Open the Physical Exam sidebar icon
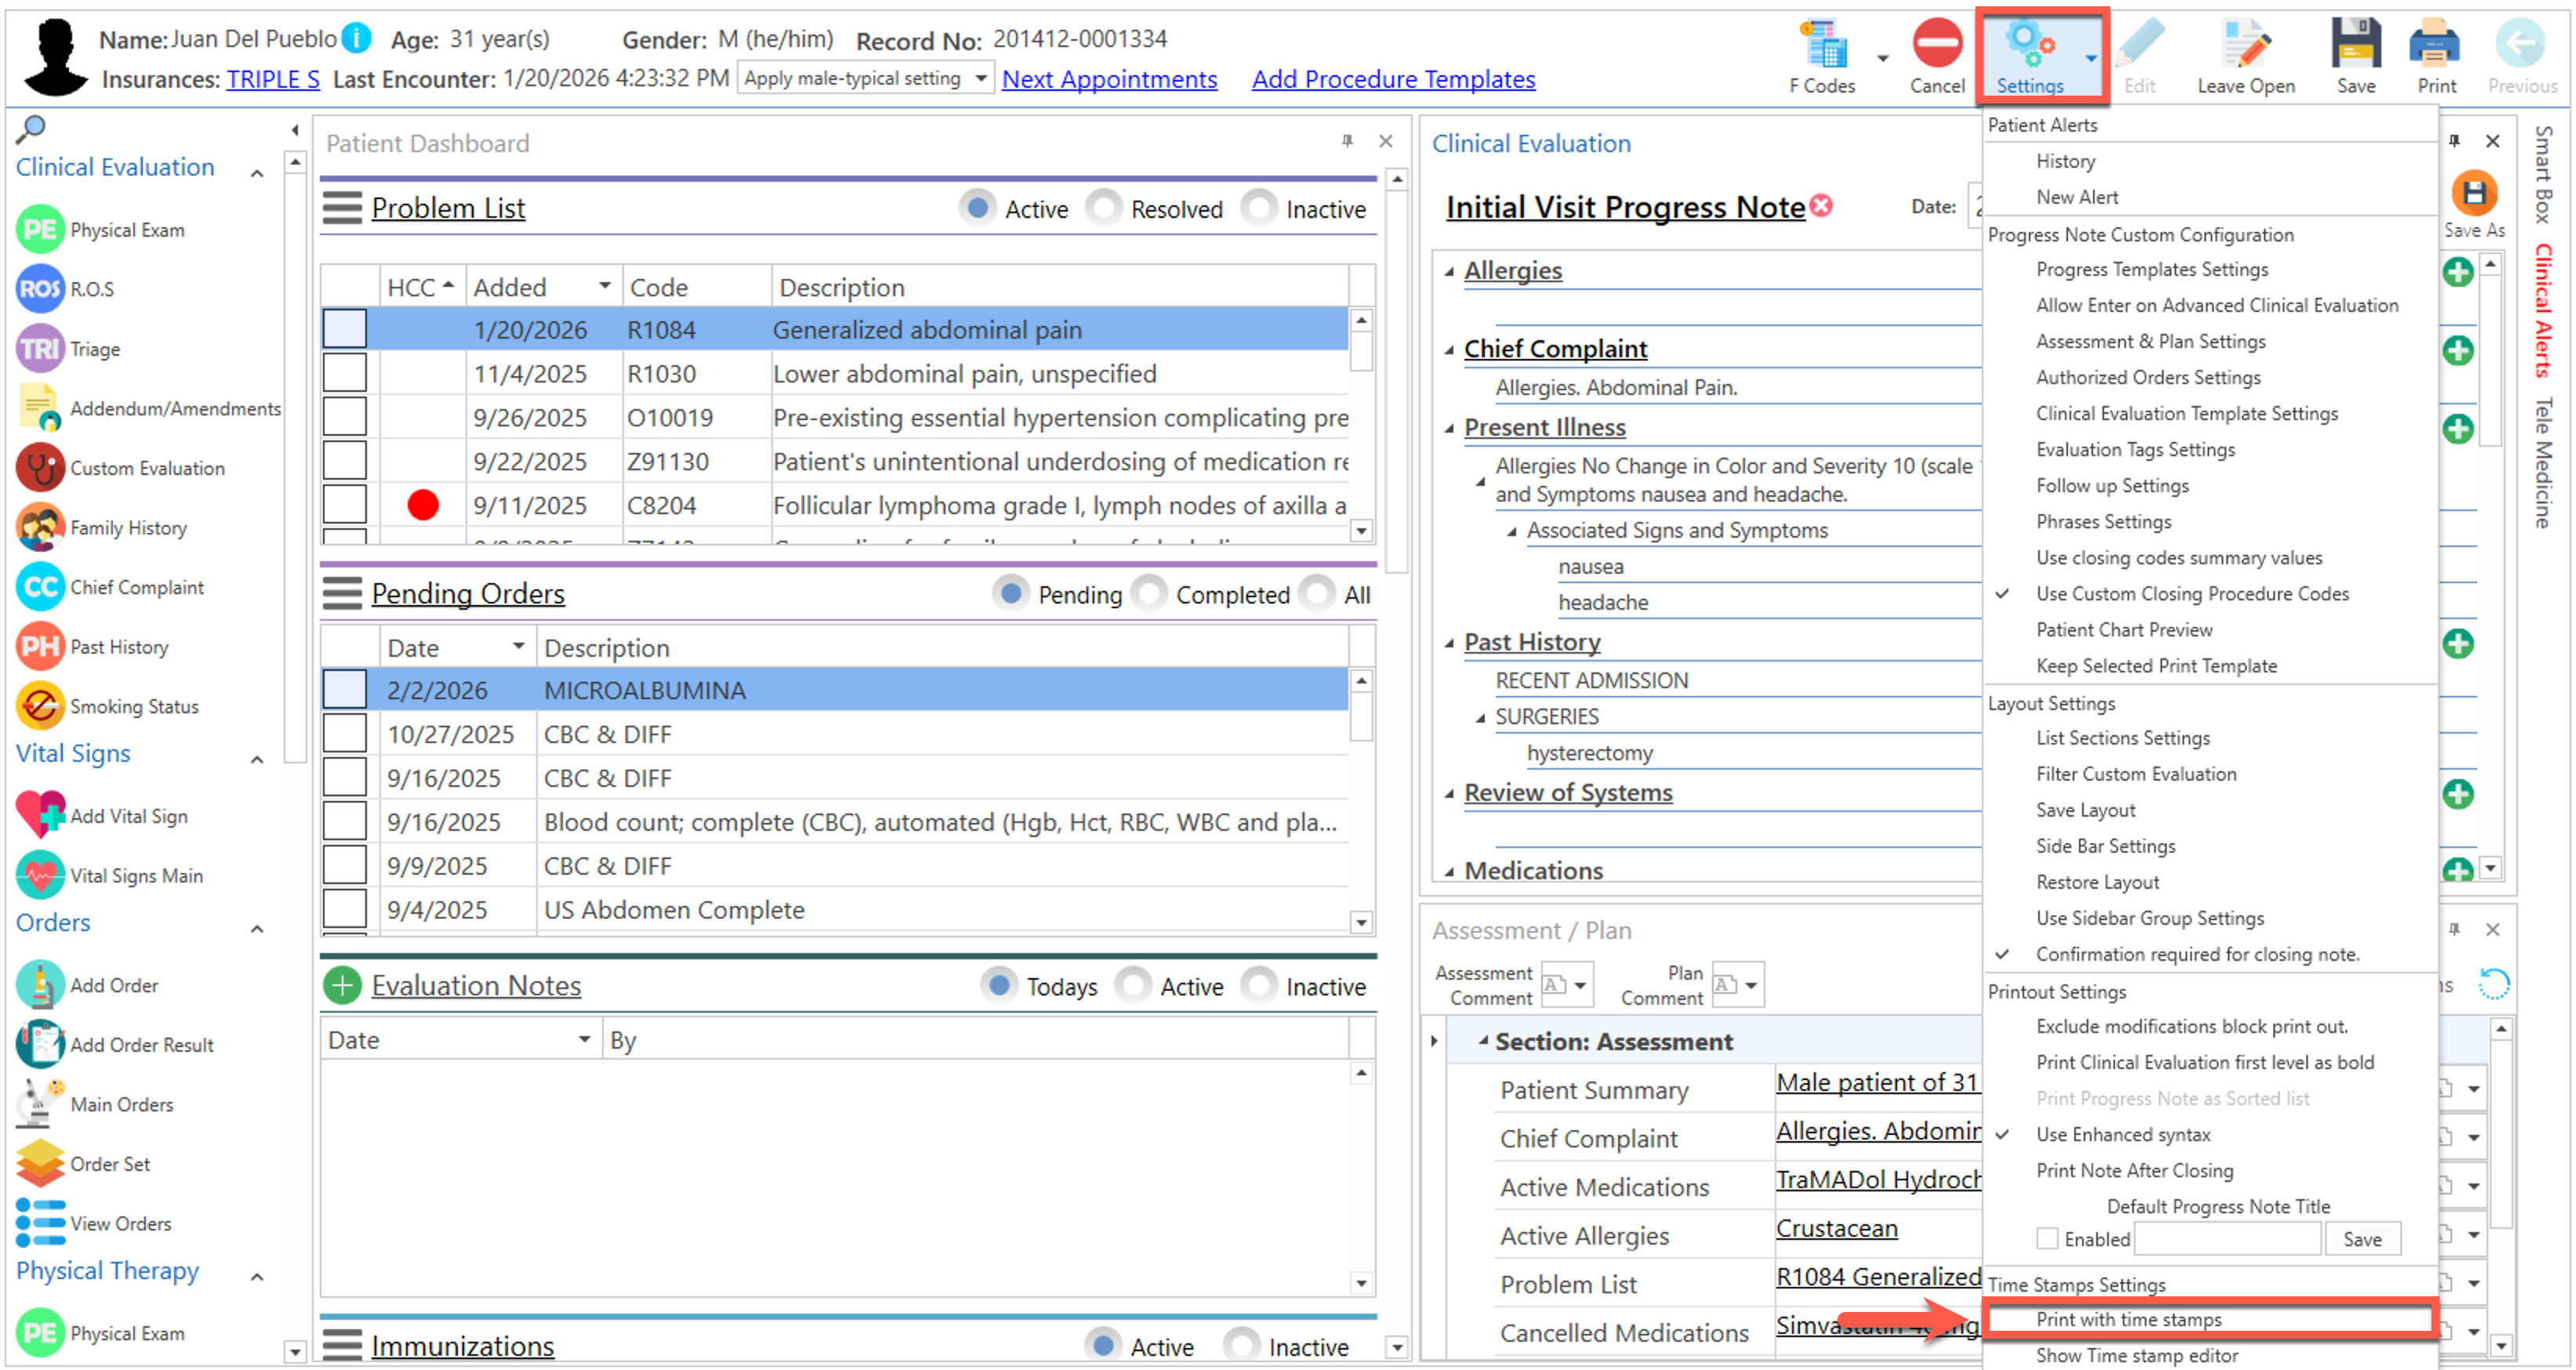Screen dimensions: 2576x1370 tap(40, 230)
